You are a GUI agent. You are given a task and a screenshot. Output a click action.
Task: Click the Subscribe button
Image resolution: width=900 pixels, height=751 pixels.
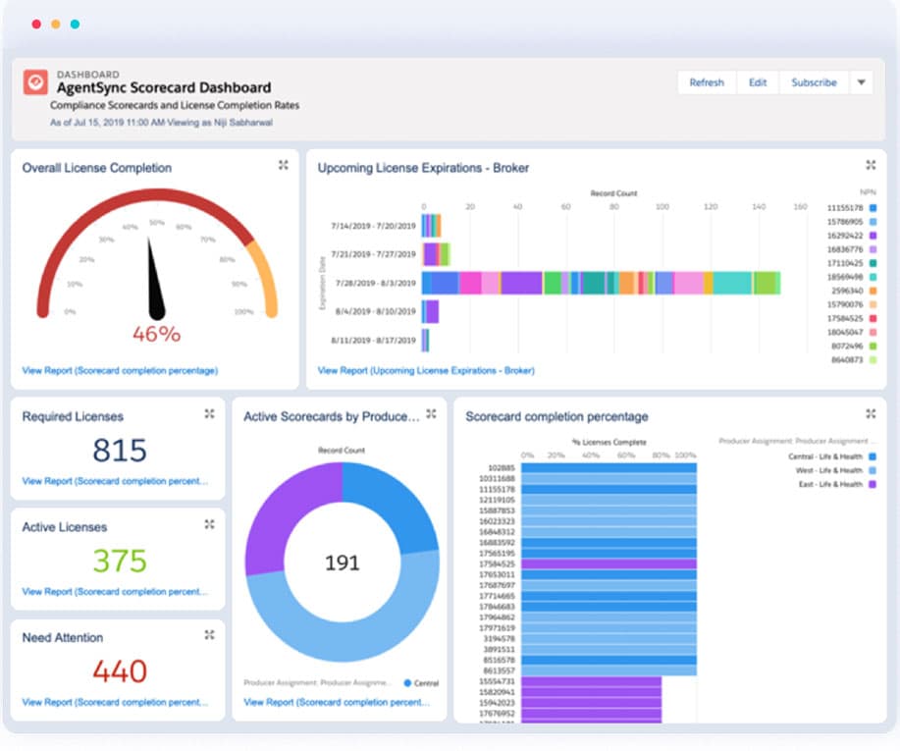pyautogui.click(x=814, y=82)
